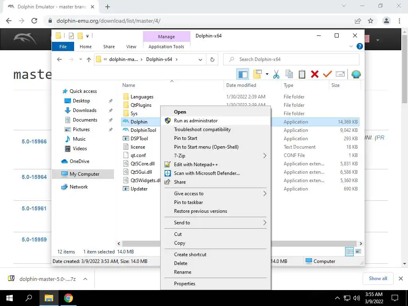Expand the Send to submenu
Image resolution: width=408 pixels, height=306 pixels.
pos(216,223)
